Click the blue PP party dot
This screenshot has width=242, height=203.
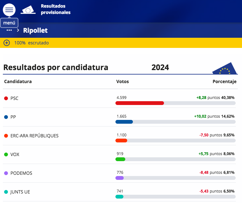pyautogui.click(x=6, y=117)
